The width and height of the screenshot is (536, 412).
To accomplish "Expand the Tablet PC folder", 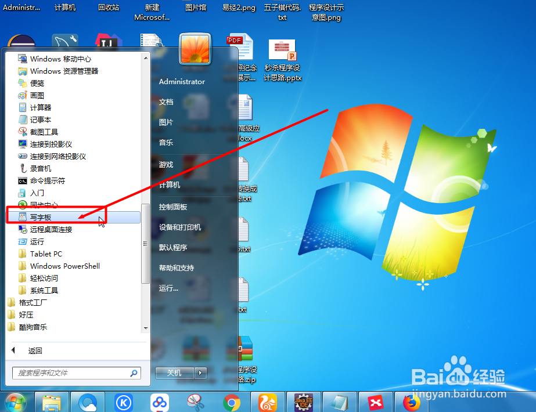I will pyautogui.click(x=40, y=254).
